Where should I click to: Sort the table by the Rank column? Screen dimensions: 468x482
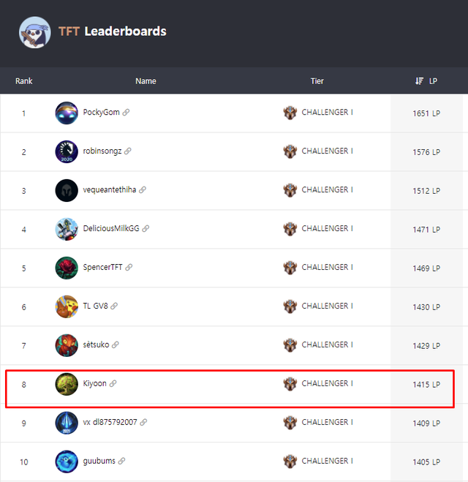24,81
